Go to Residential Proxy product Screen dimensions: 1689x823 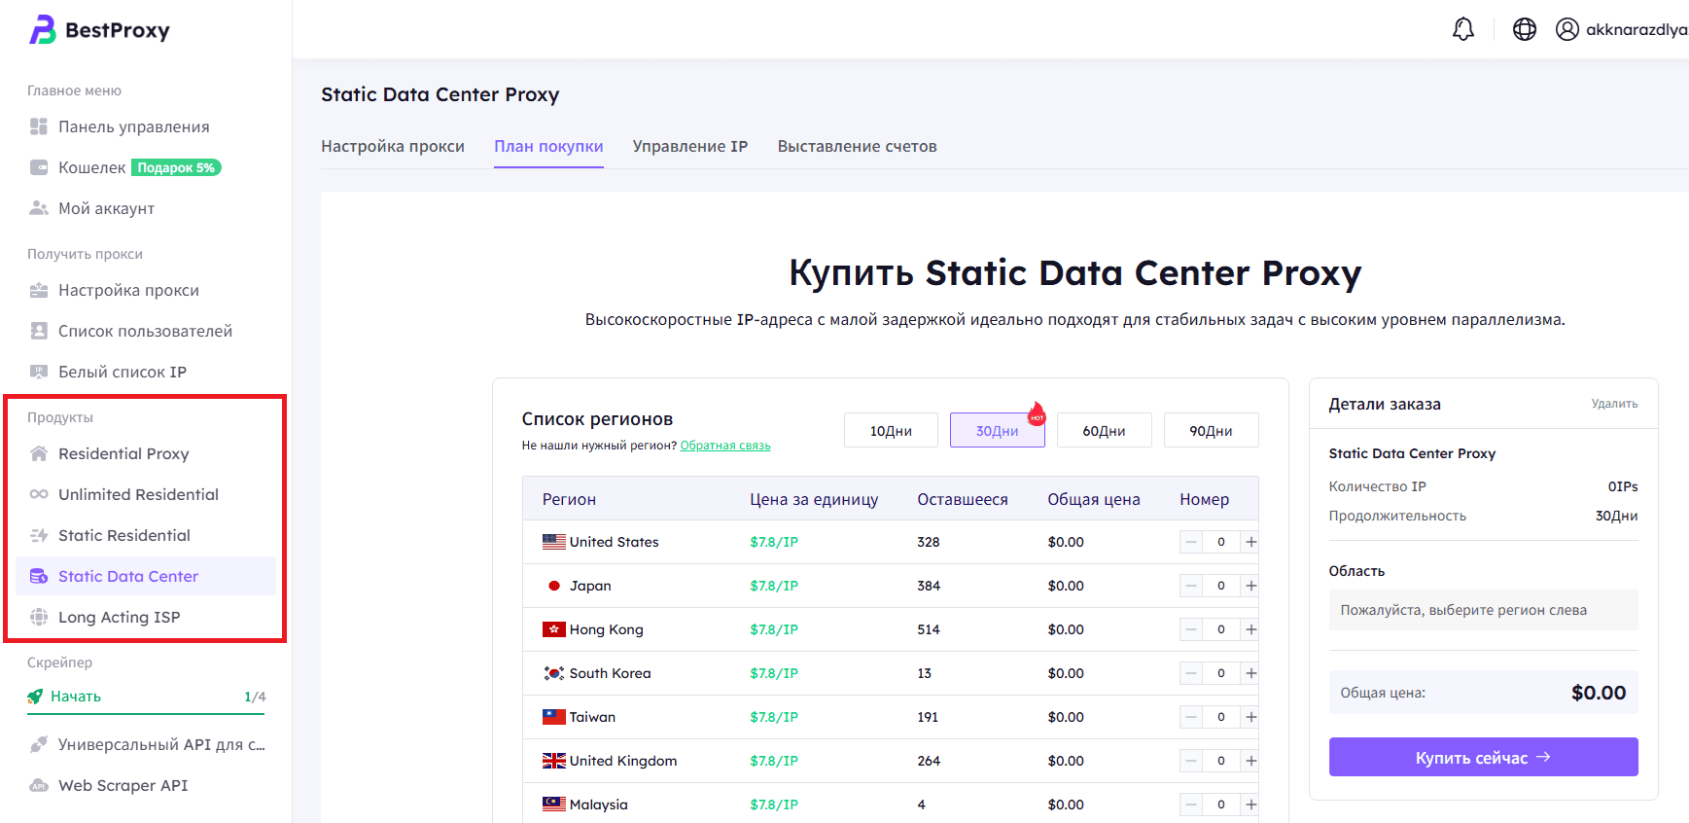coord(123,453)
